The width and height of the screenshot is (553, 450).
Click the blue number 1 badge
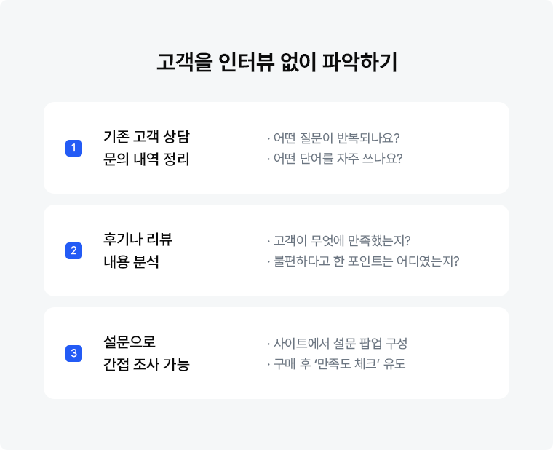73,148
